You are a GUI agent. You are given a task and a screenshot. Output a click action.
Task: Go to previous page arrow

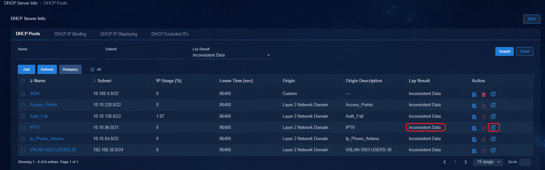[x=445, y=162]
